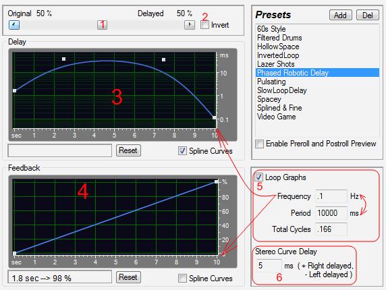Click the Original/Delayed mix slider thumb
The image size is (386, 290).
click(102, 25)
